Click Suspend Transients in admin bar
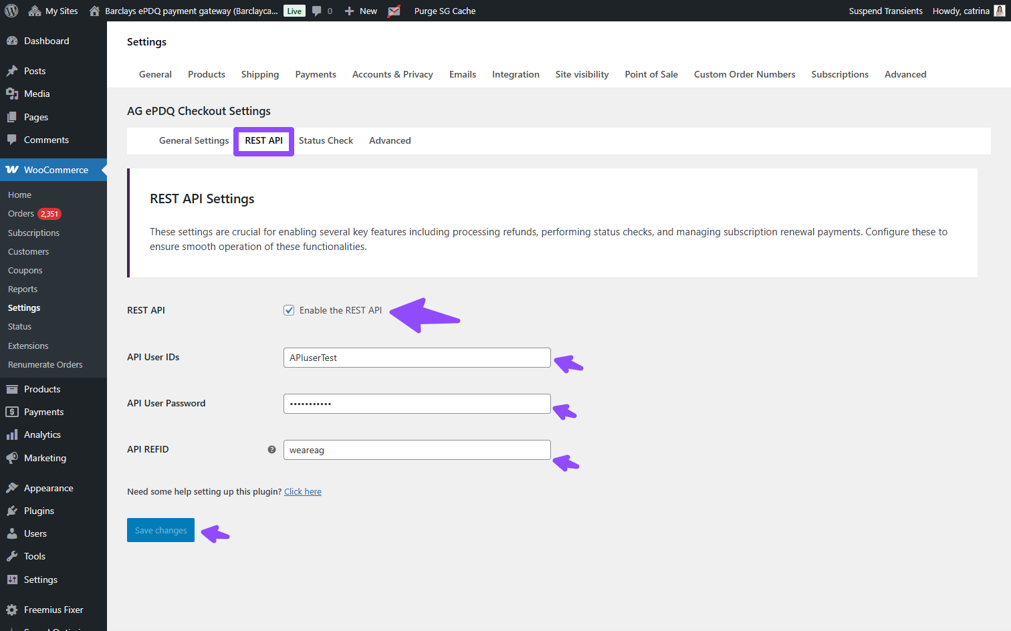The image size is (1011, 631). pos(885,11)
